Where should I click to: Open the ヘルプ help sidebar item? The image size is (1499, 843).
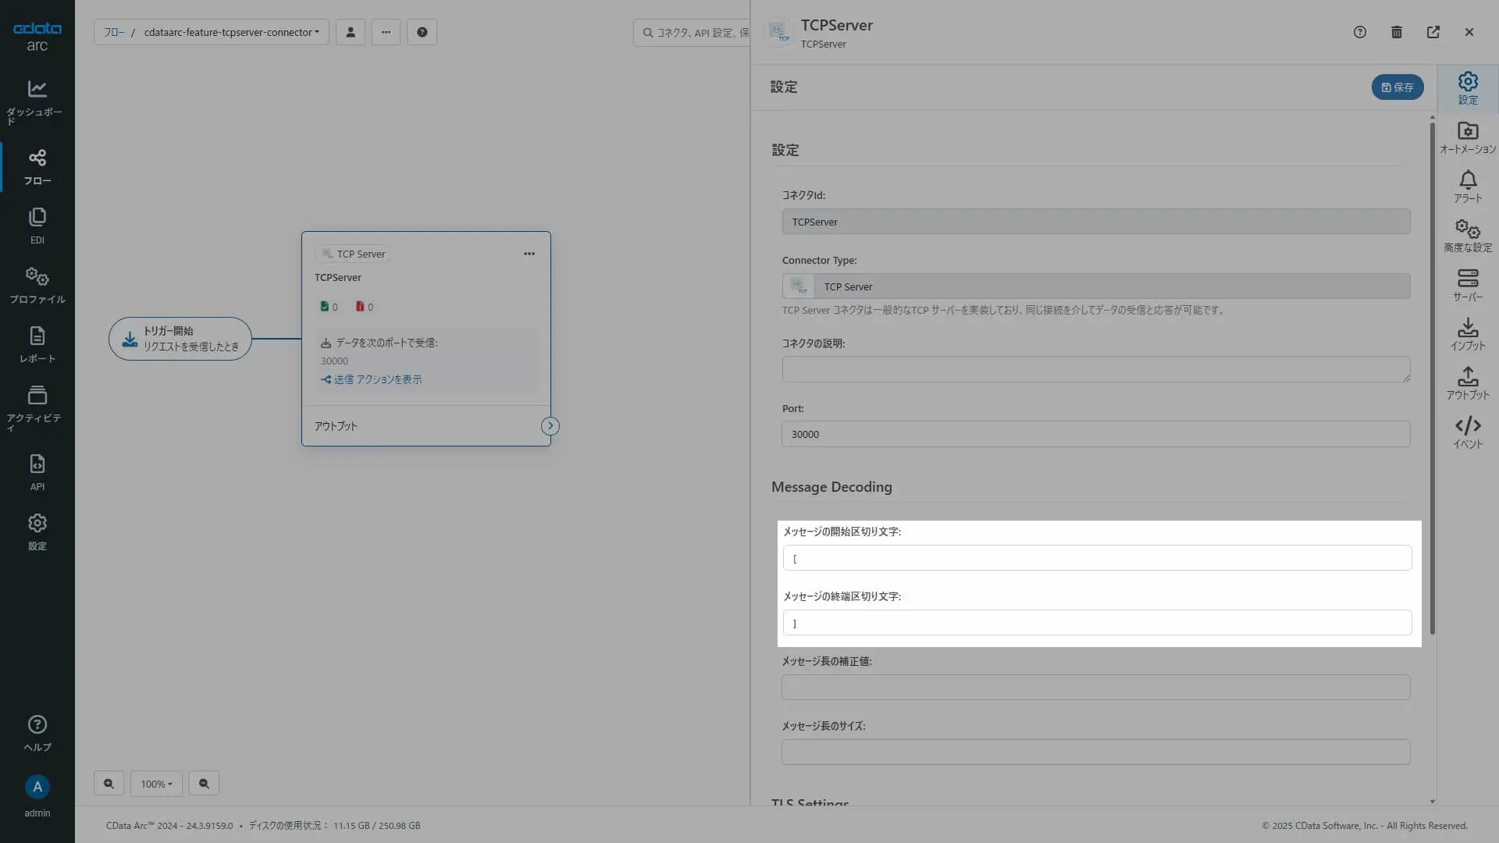[37, 734]
